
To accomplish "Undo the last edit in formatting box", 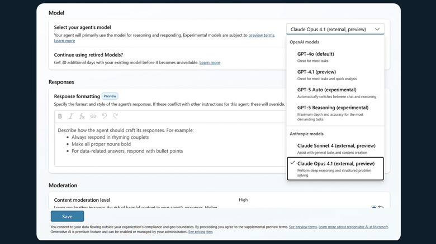I will (105, 116).
